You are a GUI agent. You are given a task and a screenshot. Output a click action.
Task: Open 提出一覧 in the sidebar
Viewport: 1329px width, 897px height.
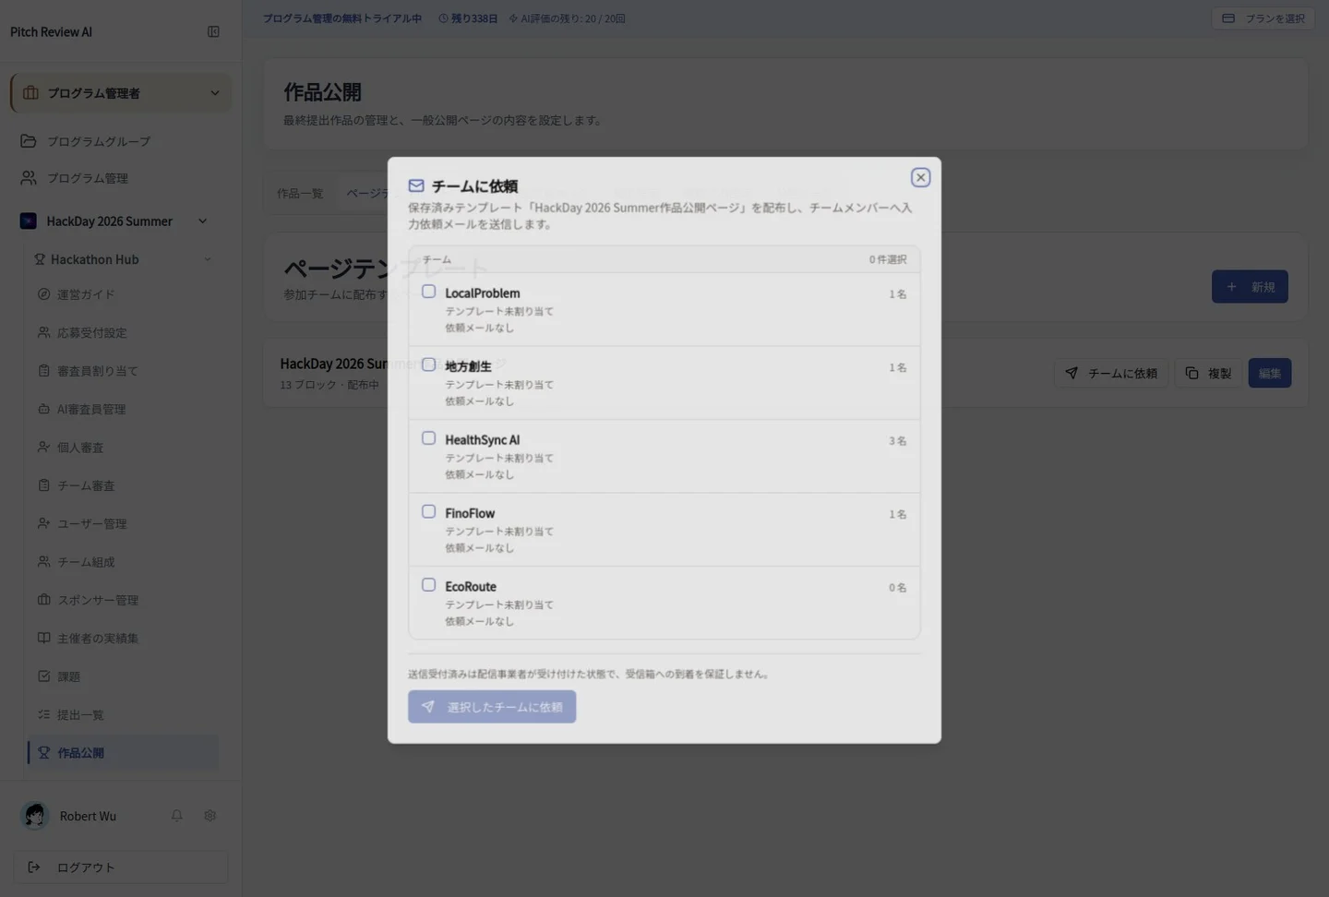click(124, 715)
